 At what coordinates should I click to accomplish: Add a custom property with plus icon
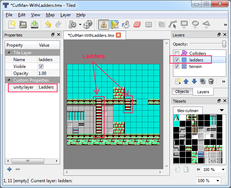(9, 169)
